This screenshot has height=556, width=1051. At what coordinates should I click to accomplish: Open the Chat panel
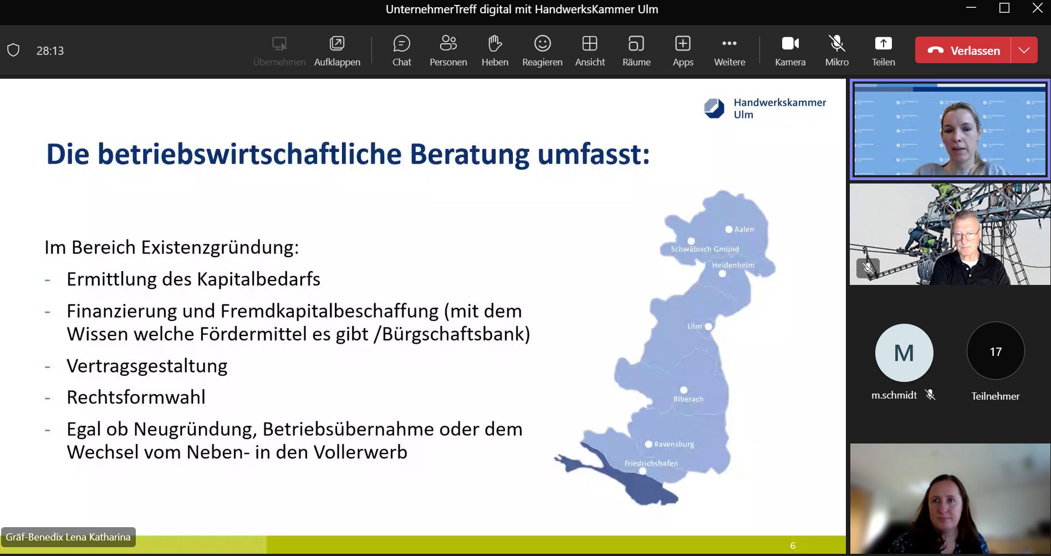click(401, 50)
